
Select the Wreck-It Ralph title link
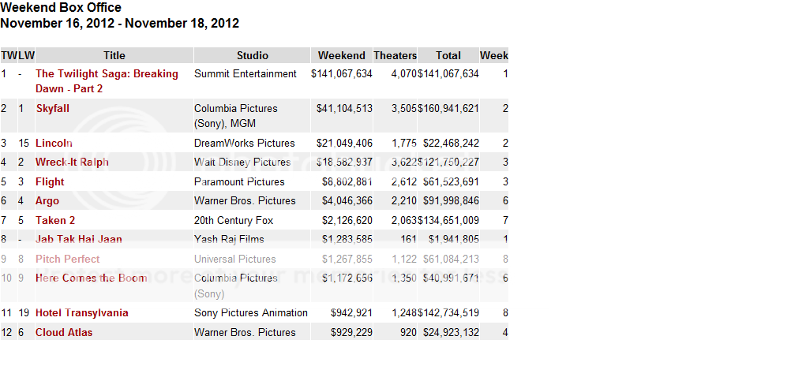point(72,162)
